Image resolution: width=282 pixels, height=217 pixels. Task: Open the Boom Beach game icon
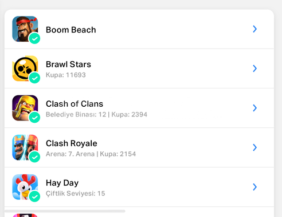25,29
